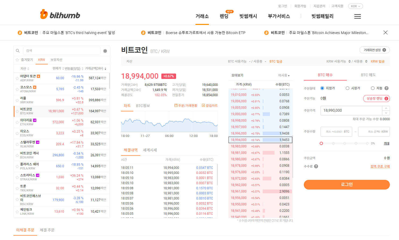Open the hamburger menu icon
This screenshot has width=399, height=240.
pyautogui.click(x=358, y=17)
